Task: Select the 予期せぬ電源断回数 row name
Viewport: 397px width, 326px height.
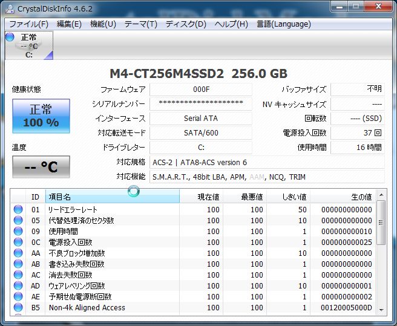Action: pos(80,296)
